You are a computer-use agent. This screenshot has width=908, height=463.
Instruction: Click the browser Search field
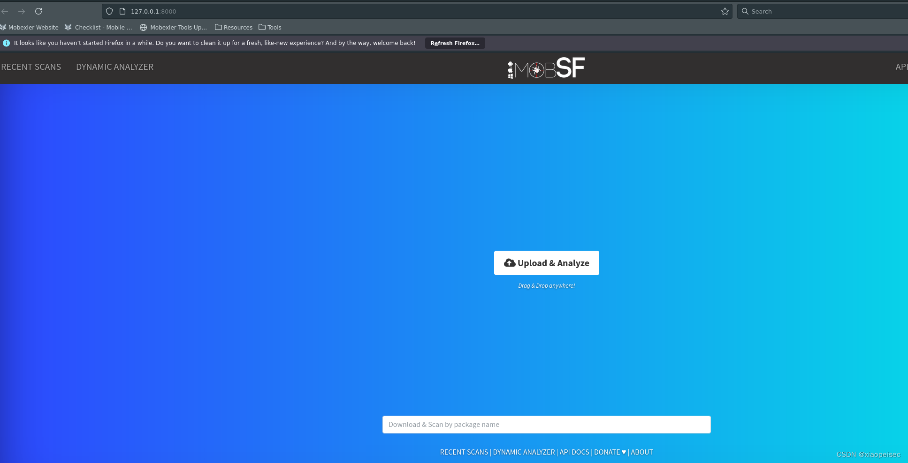point(822,11)
